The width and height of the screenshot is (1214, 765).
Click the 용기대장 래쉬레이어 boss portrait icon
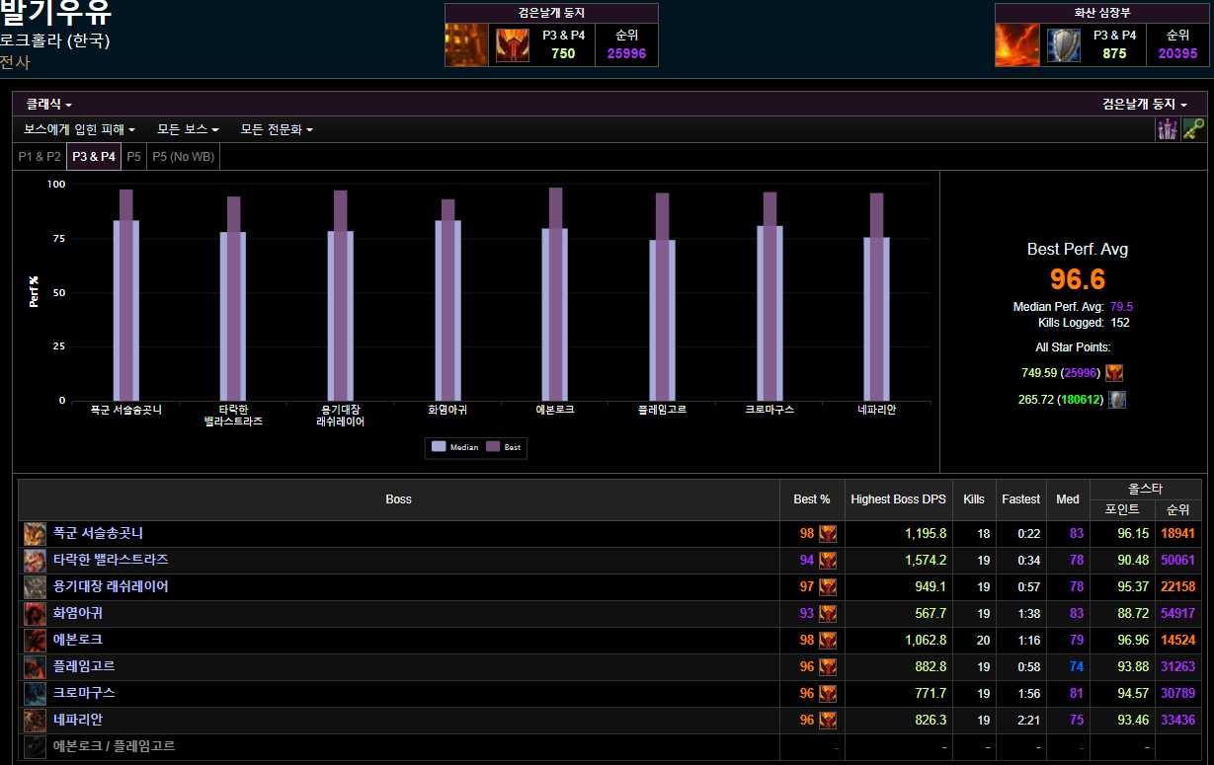(x=35, y=587)
